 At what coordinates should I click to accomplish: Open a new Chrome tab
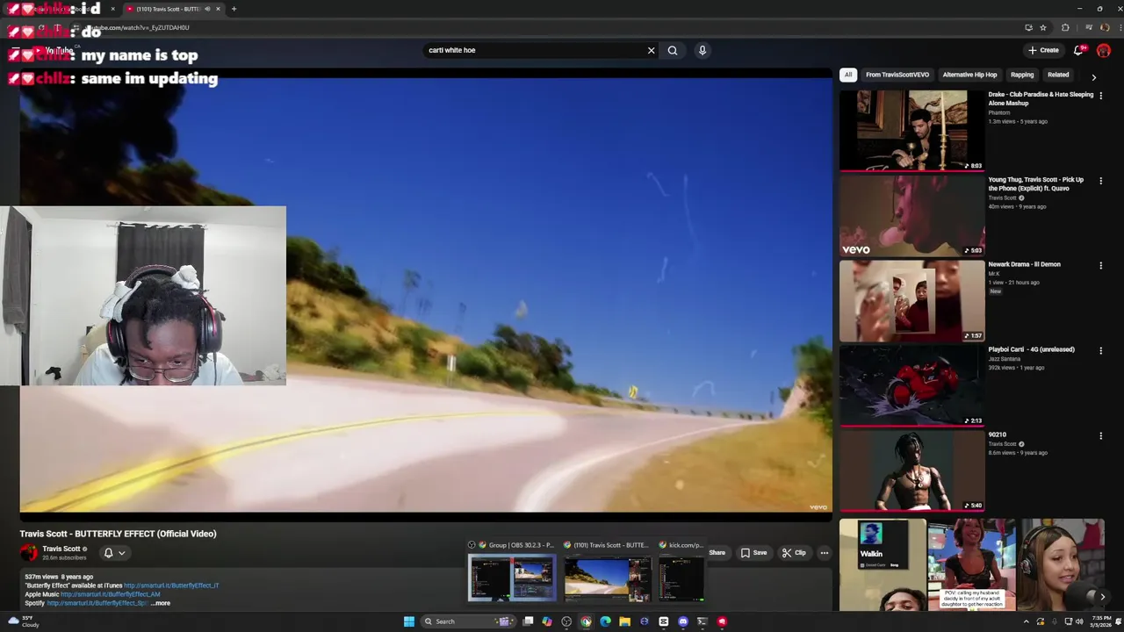[234, 9]
